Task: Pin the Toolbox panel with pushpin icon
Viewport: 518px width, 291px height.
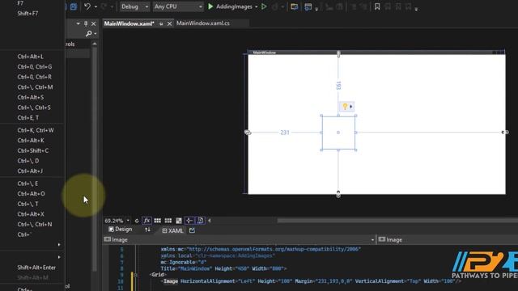Action: [x=86, y=23]
